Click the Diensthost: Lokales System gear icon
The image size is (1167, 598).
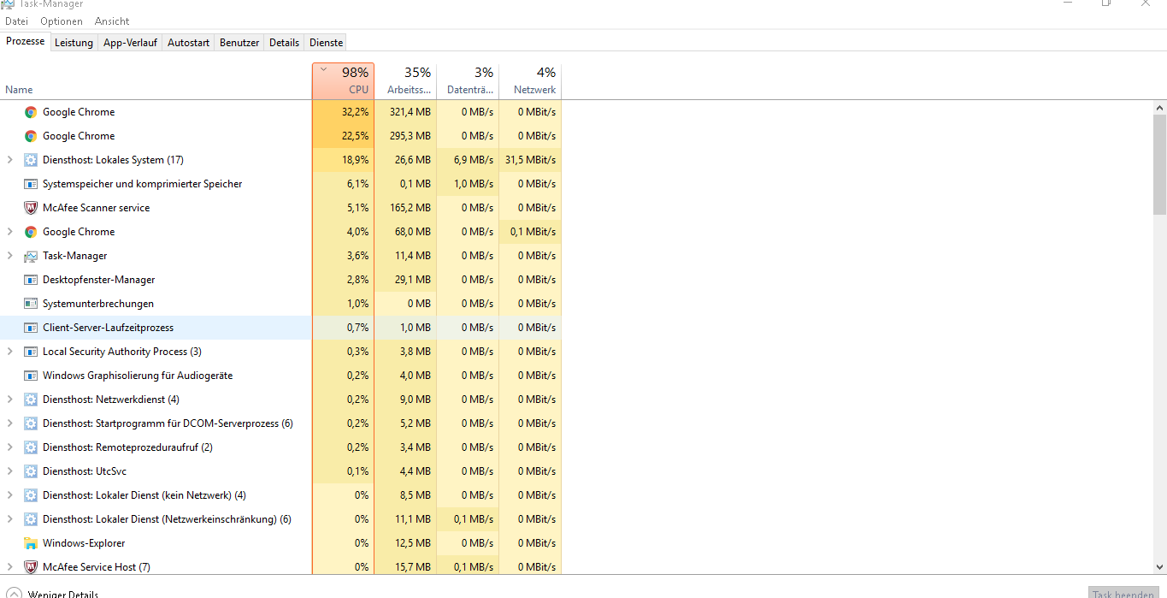(x=31, y=160)
